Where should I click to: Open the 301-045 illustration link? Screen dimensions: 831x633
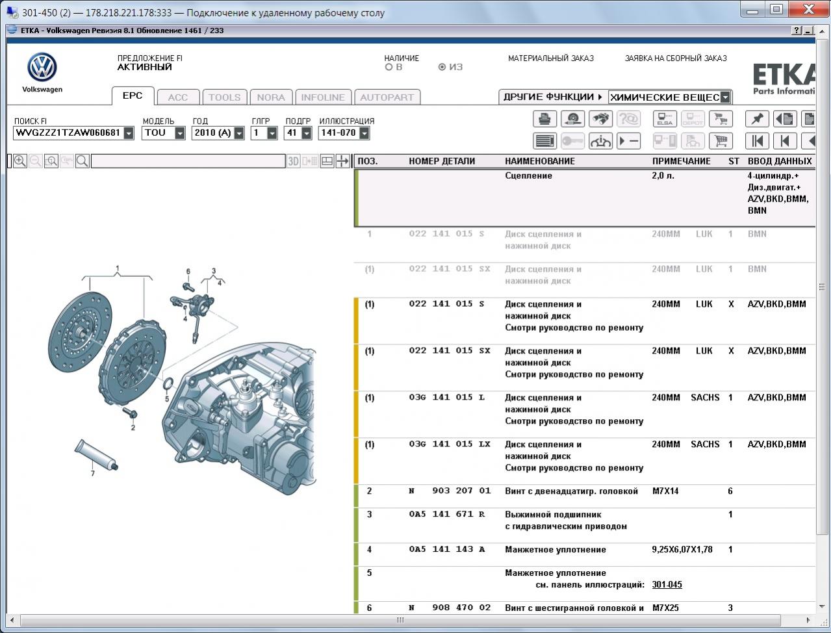(667, 585)
